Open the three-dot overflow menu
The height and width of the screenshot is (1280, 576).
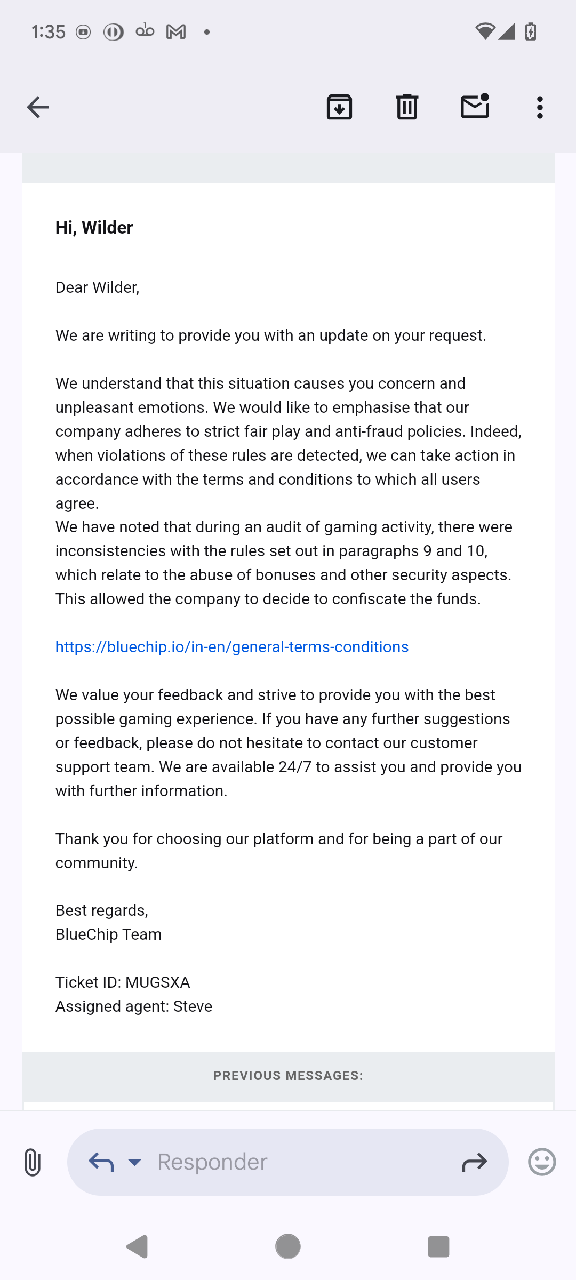540,107
